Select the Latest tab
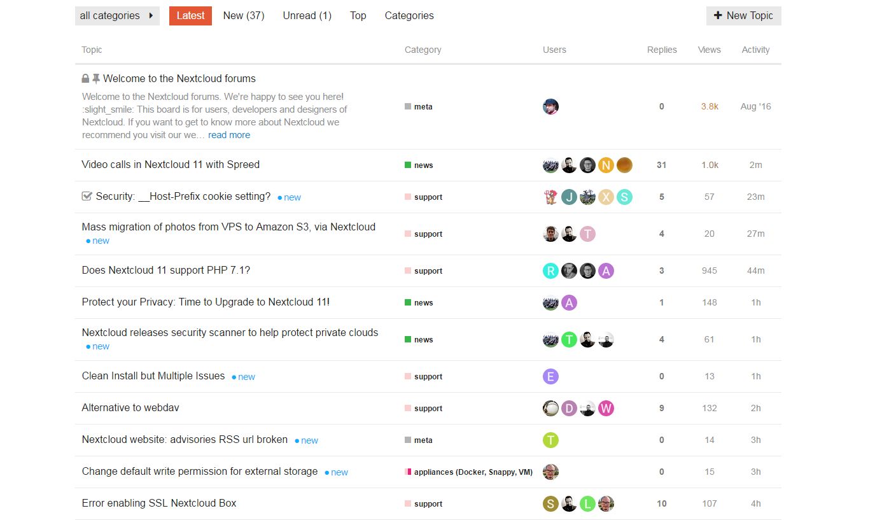Viewport: 889px width, 520px height. 190,16
